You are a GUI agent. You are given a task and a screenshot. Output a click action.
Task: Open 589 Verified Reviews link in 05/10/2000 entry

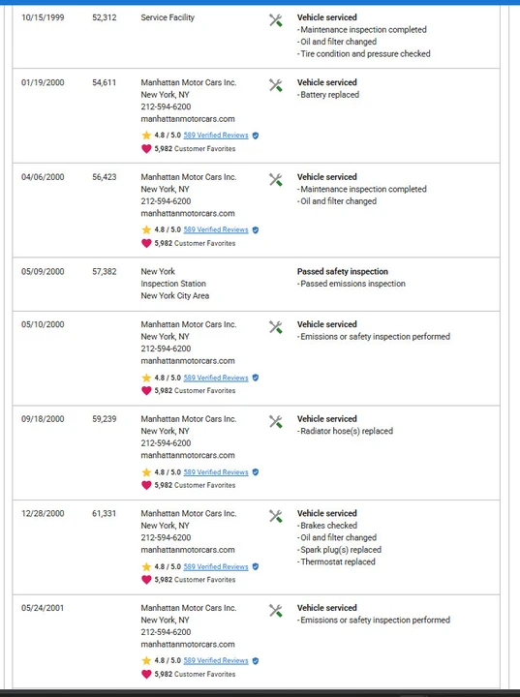point(216,378)
